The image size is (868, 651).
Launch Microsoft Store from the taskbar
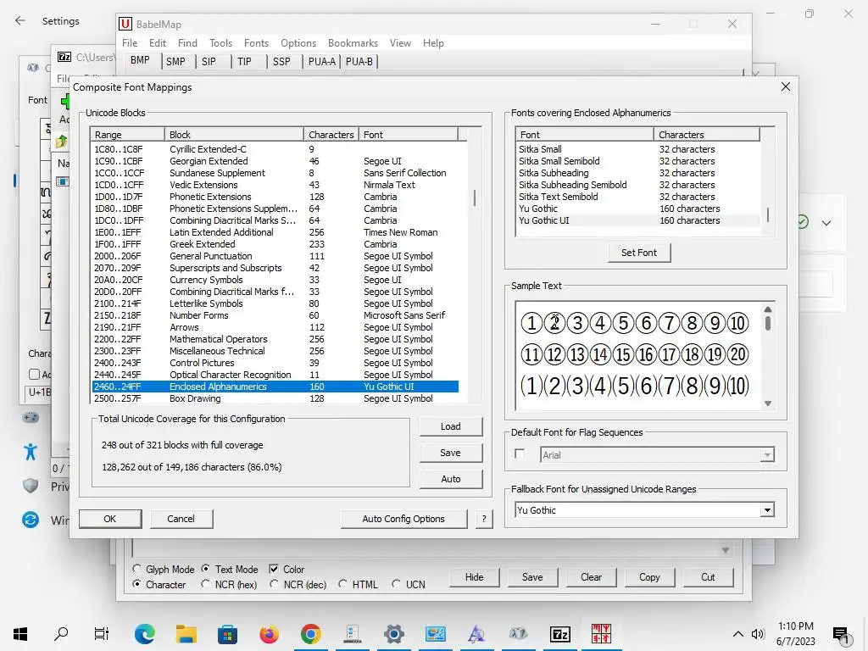pos(227,634)
